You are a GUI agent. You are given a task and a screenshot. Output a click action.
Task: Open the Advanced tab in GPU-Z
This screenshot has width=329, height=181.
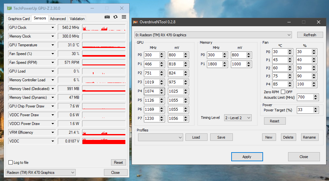point(58,19)
